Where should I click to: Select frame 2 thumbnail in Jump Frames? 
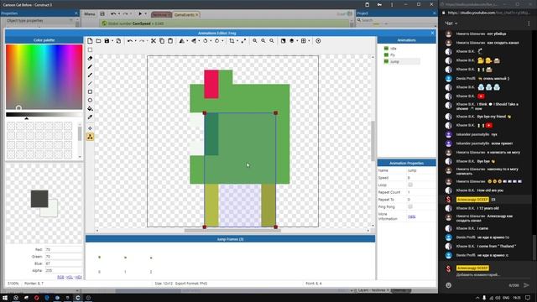click(151, 258)
